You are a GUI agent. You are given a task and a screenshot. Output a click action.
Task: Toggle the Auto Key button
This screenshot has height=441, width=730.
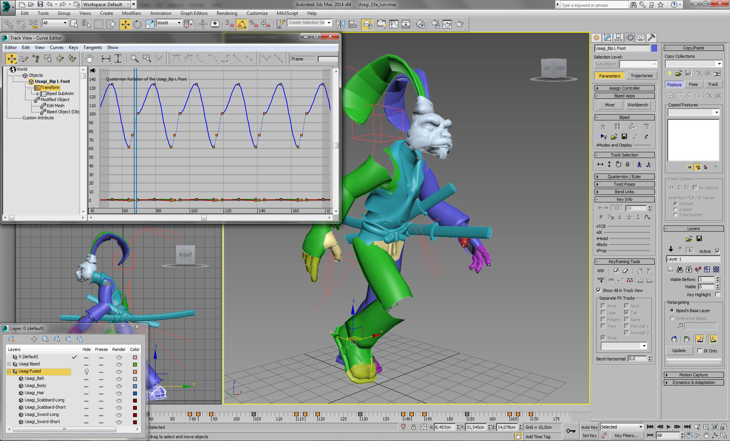pyautogui.click(x=589, y=427)
